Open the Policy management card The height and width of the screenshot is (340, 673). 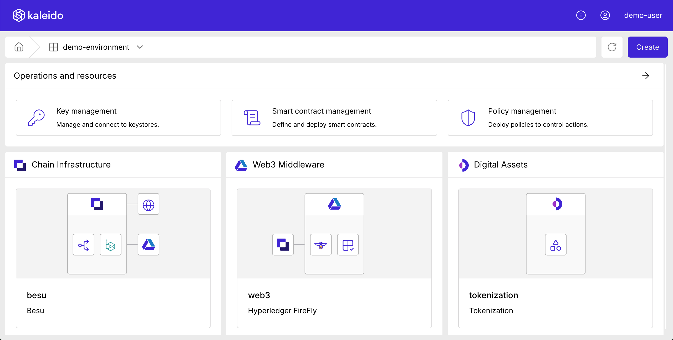pyautogui.click(x=550, y=118)
